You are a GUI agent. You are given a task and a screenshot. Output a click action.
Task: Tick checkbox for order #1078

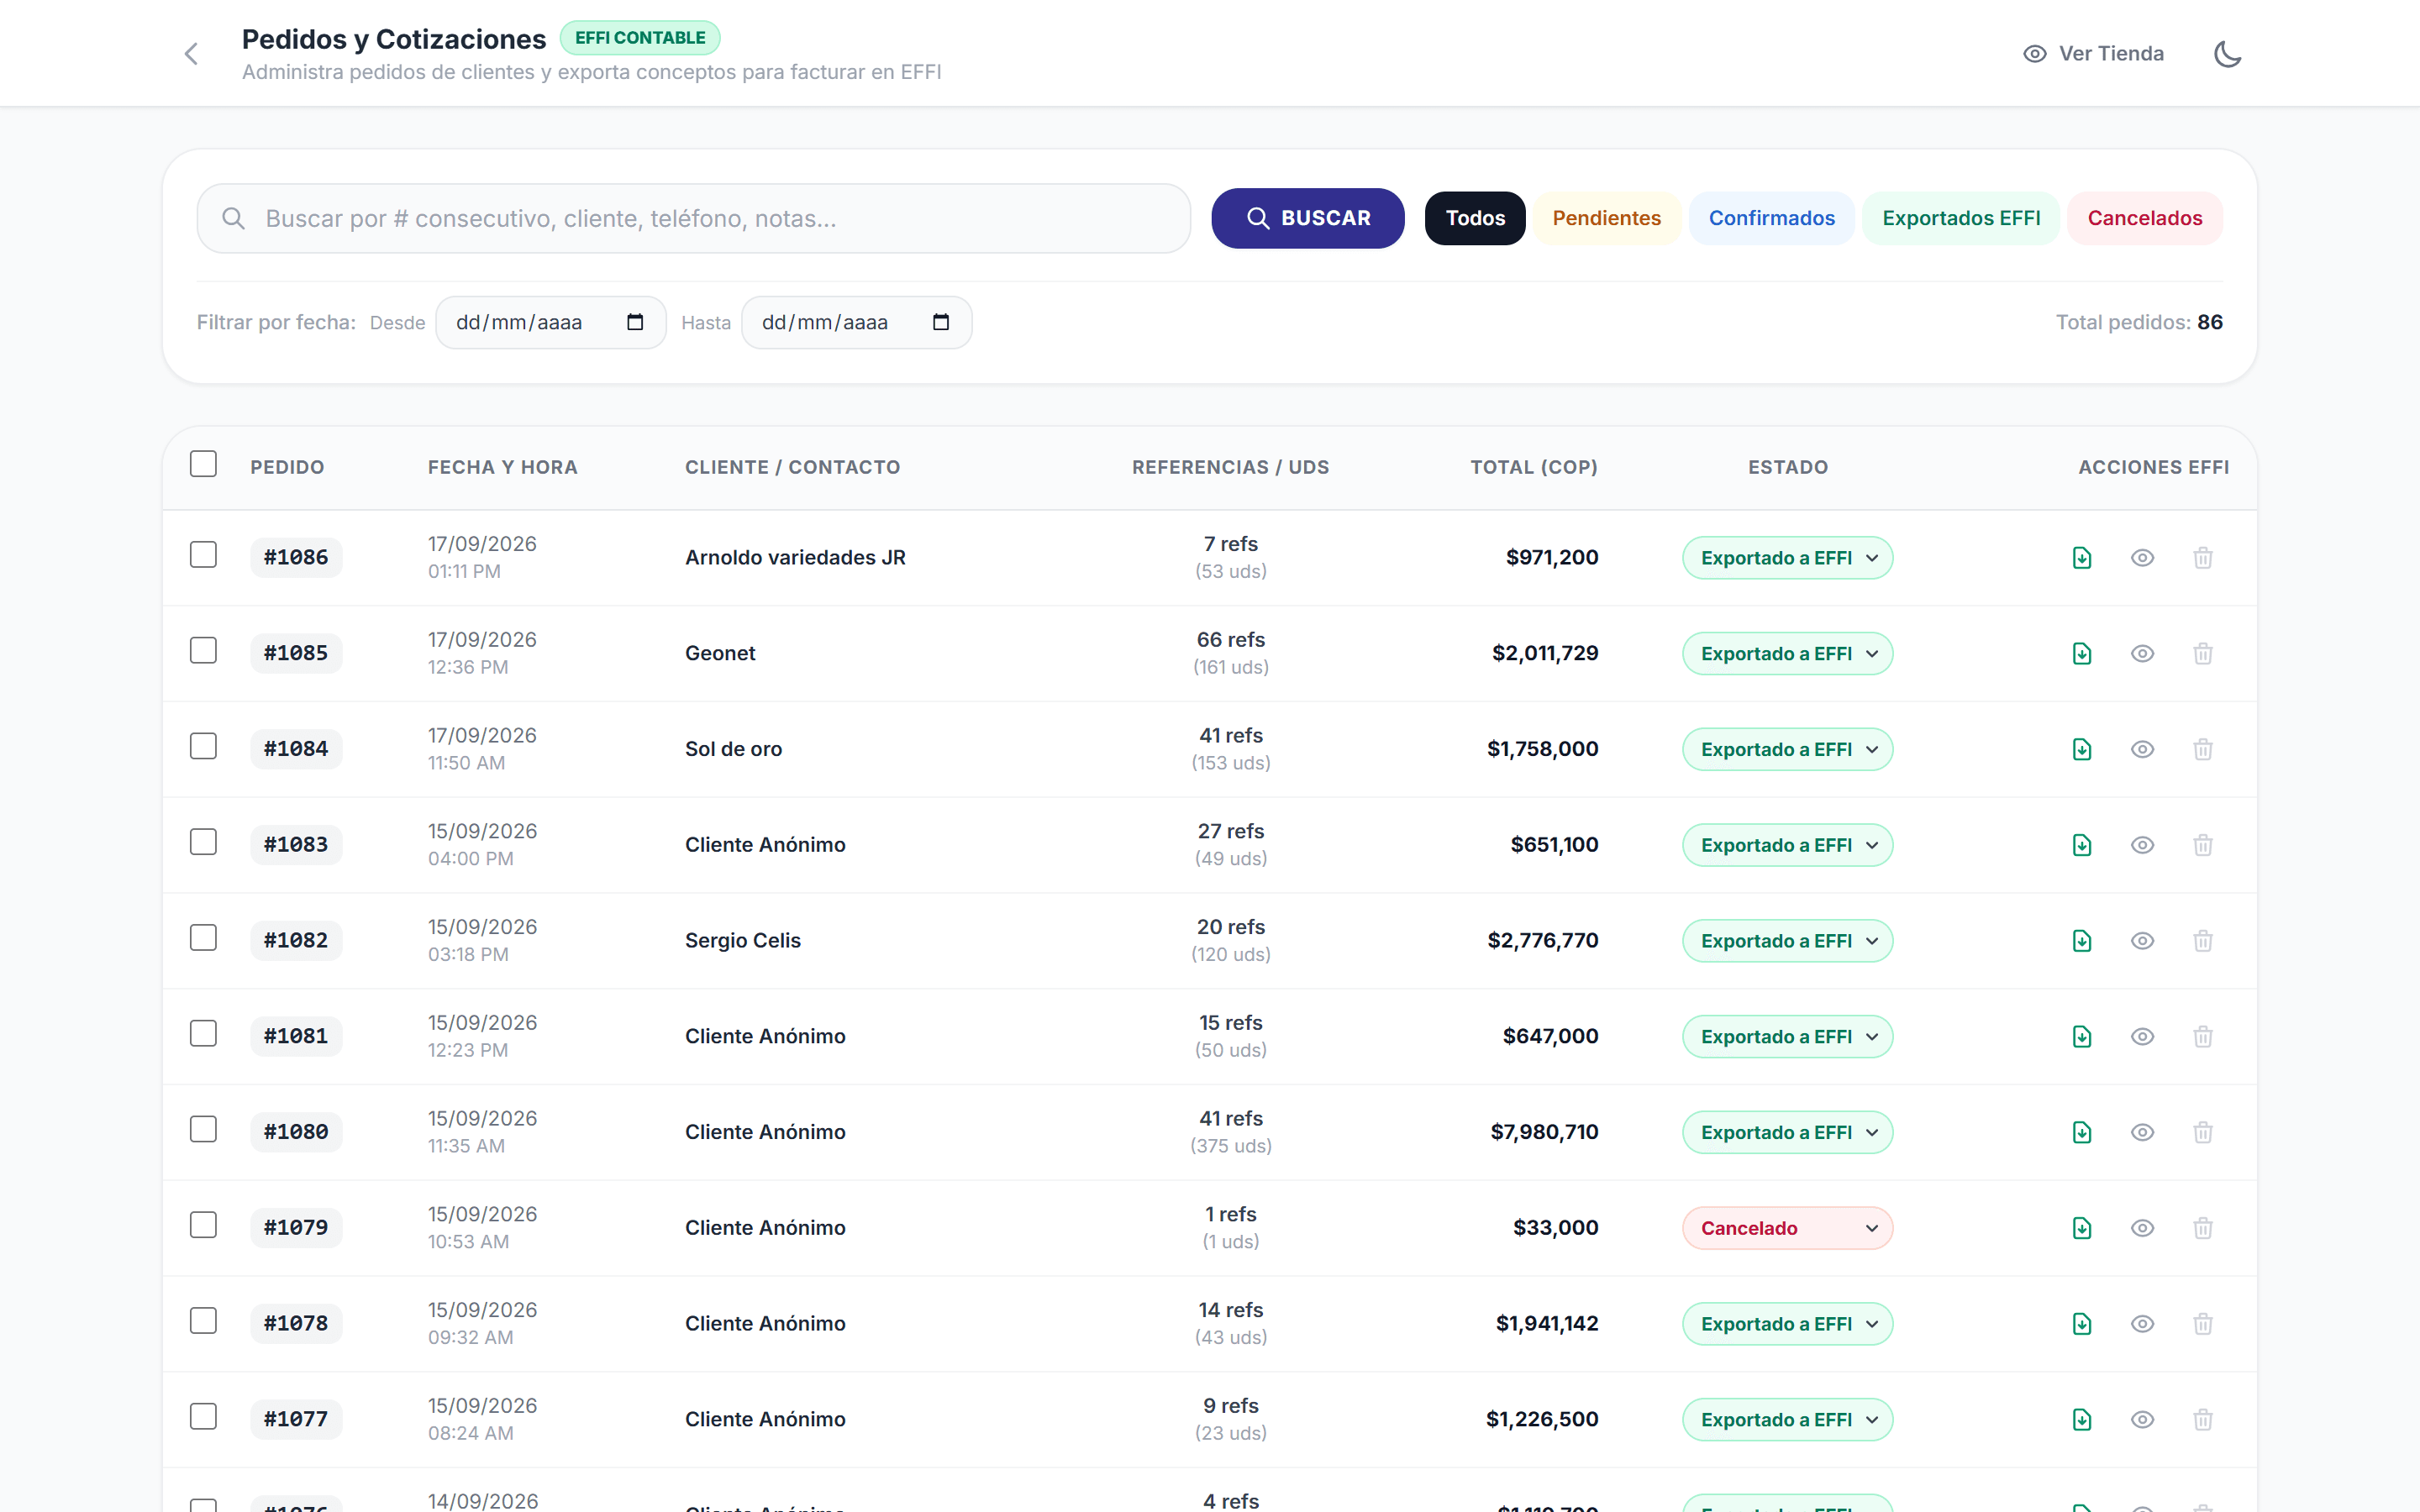point(203,1321)
